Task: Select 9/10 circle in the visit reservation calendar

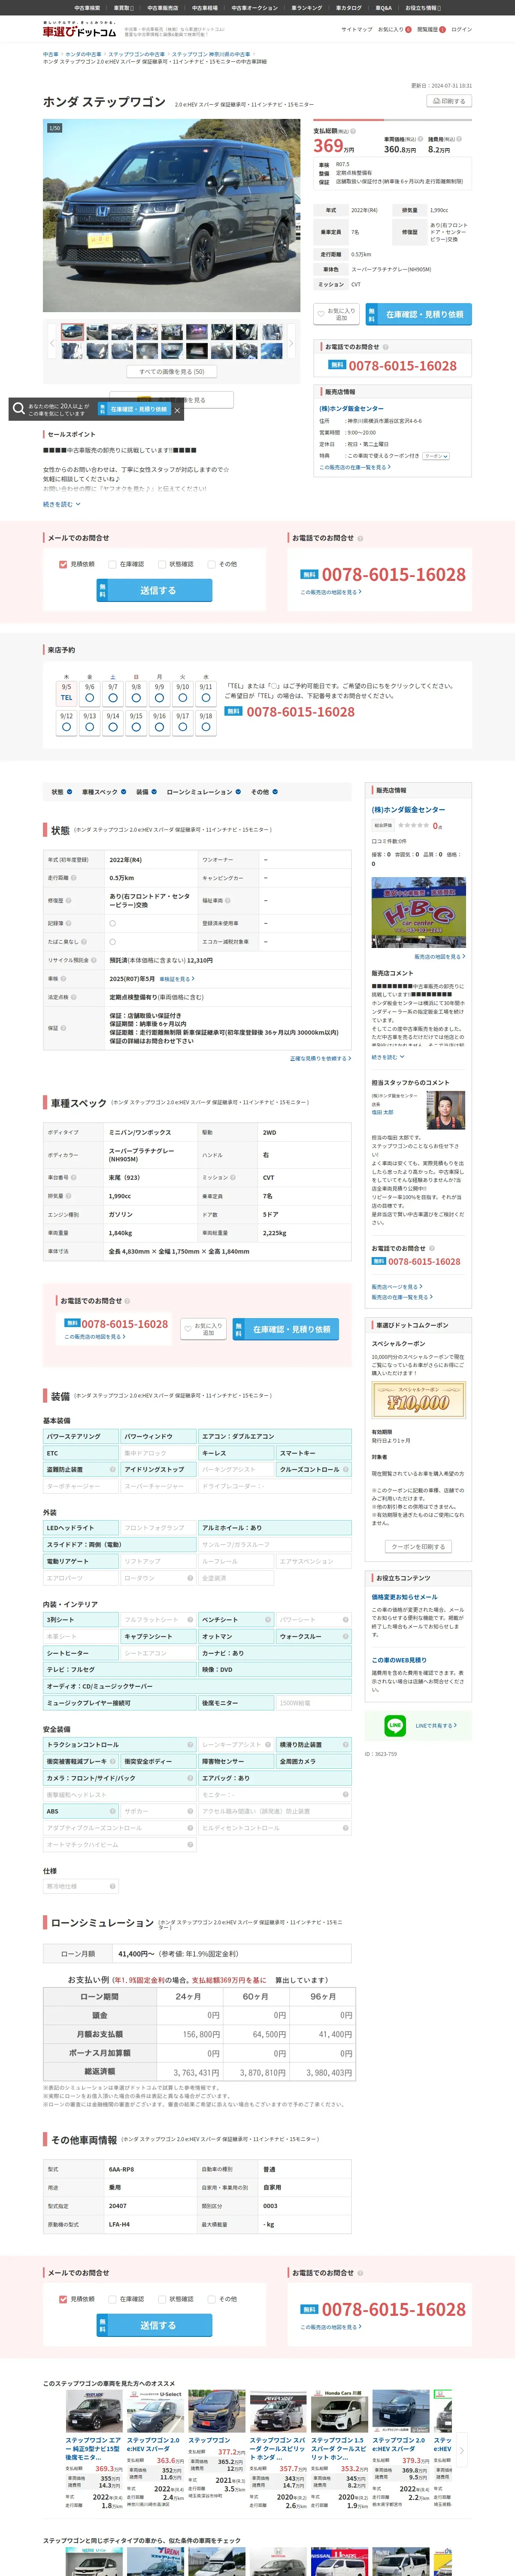Action: click(x=183, y=698)
